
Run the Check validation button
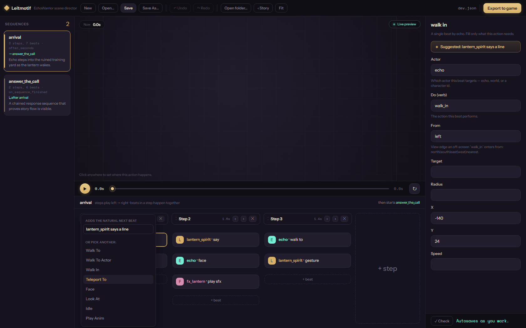click(442, 321)
